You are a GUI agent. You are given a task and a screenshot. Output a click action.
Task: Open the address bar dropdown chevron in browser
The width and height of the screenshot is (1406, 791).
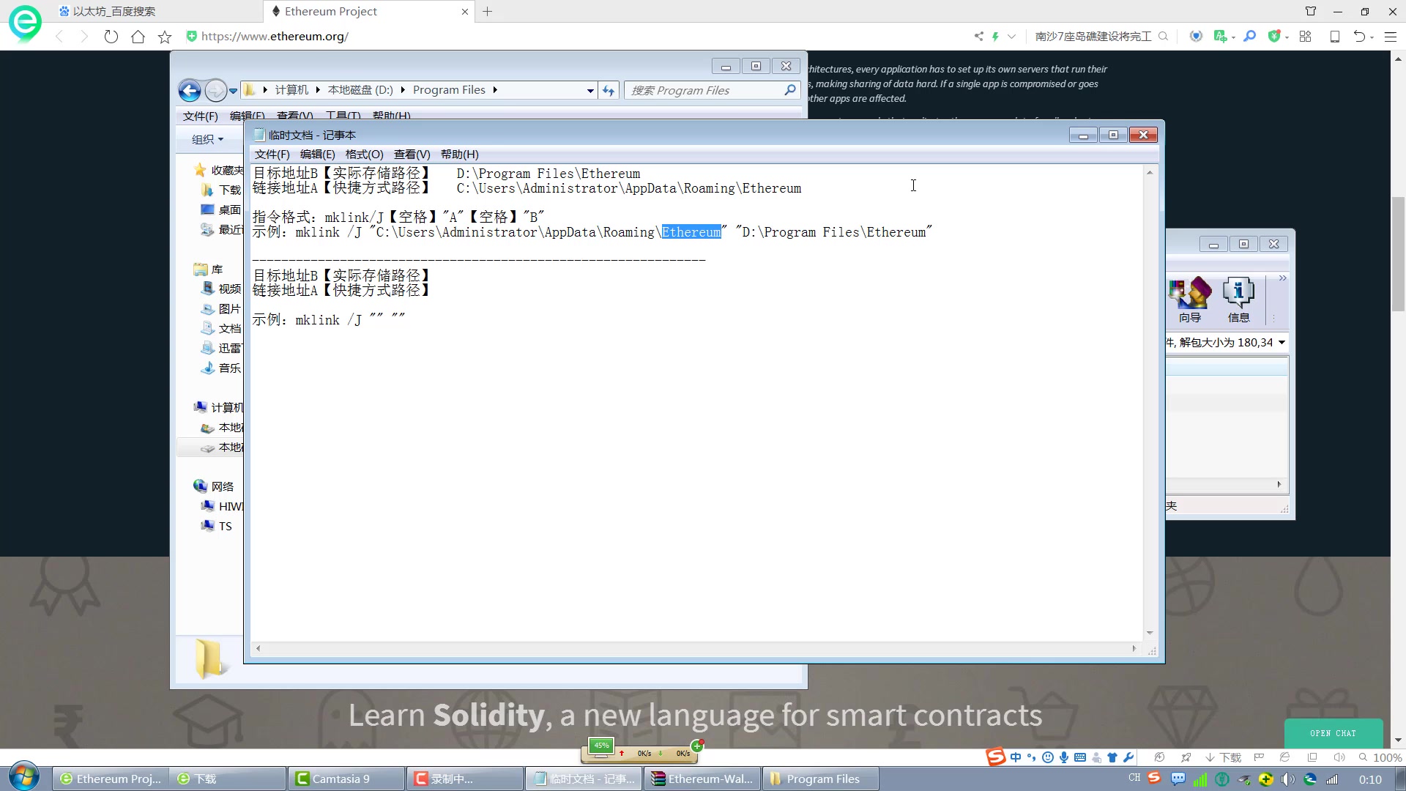(1011, 36)
